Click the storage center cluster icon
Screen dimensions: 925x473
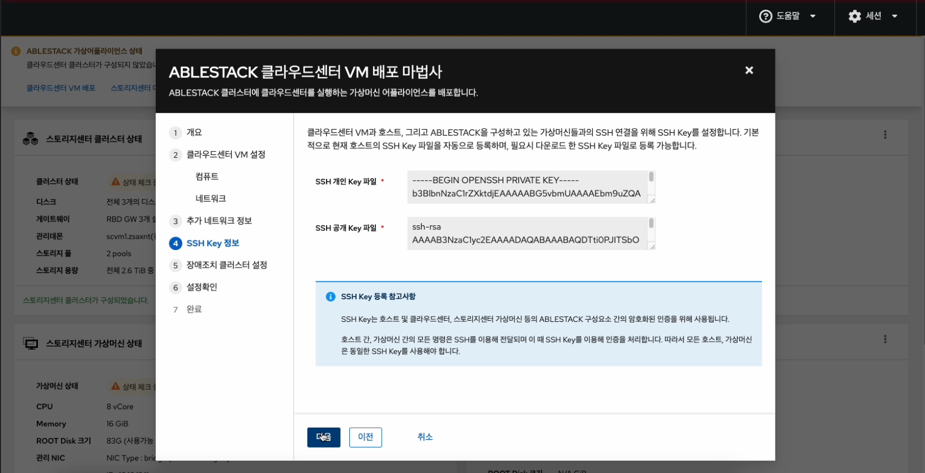(31, 139)
